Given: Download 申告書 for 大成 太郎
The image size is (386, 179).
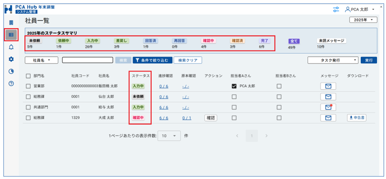Looking at the screenshot, I should point(357,118).
